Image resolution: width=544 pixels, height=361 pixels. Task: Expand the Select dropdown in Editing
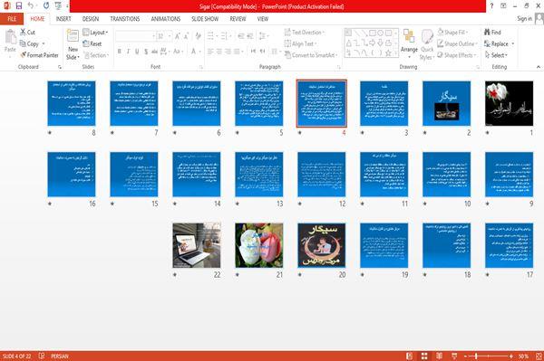click(x=496, y=55)
